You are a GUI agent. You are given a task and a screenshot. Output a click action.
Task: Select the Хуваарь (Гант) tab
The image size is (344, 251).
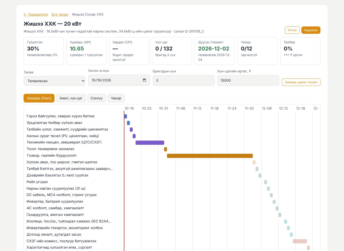pyautogui.click(x=39, y=98)
